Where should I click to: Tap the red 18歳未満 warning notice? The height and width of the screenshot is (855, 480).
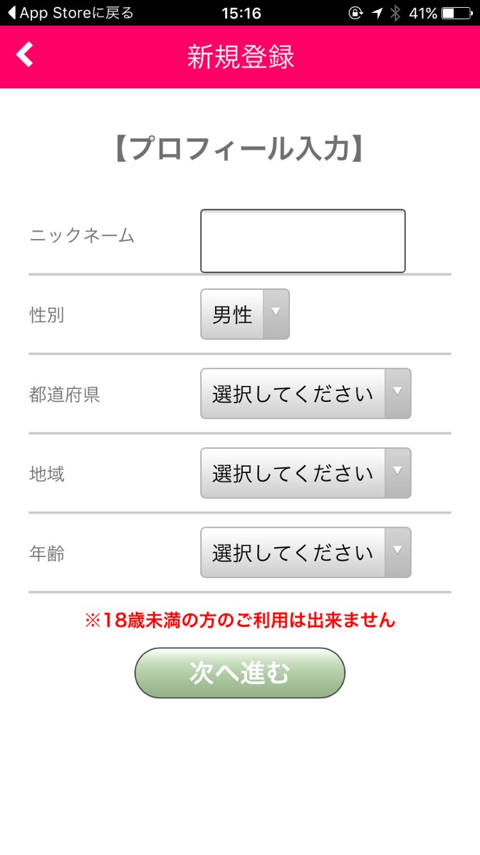point(240,620)
